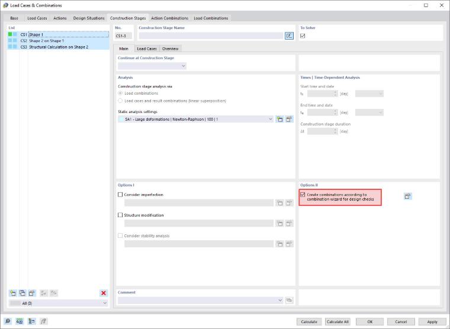Click the edit construction stage name icon
The width and height of the screenshot is (450, 329).
289,36
